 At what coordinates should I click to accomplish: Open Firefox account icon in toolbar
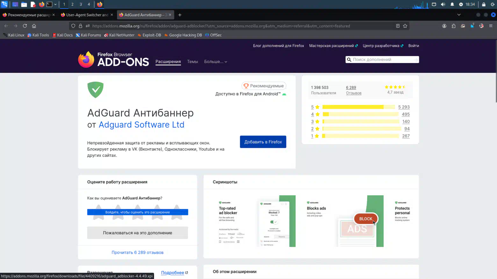click(444, 26)
